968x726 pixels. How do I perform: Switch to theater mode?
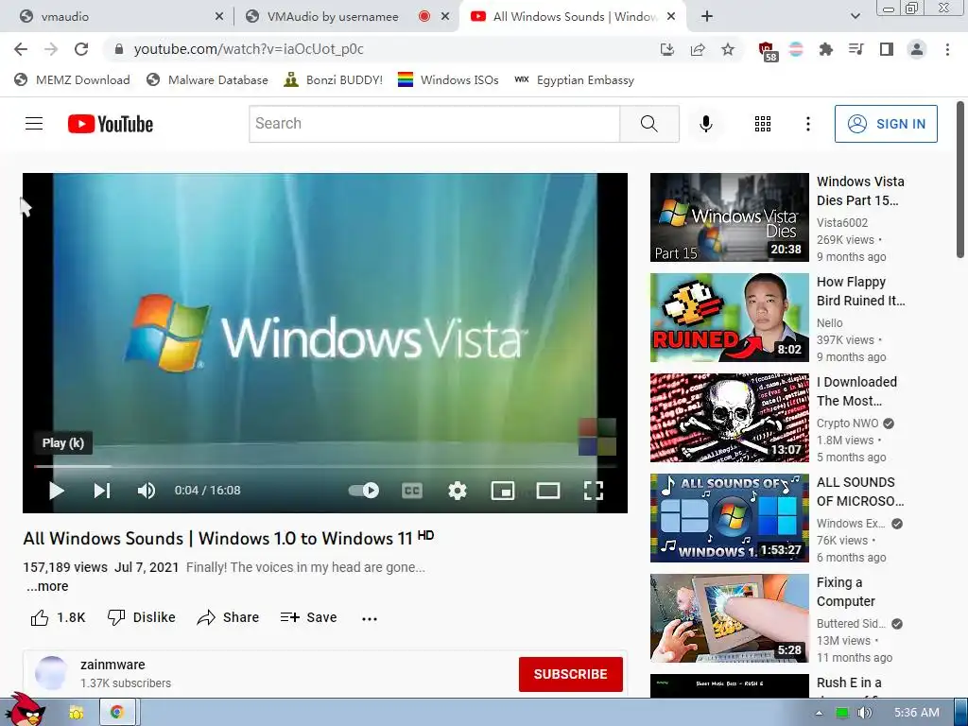[547, 491]
